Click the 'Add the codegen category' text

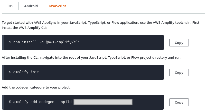(36, 87)
